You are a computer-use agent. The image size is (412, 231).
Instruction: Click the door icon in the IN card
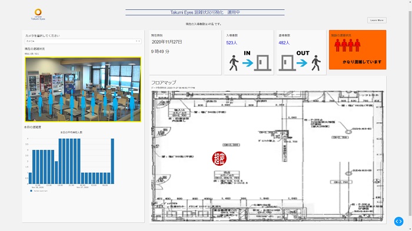[x=263, y=63]
